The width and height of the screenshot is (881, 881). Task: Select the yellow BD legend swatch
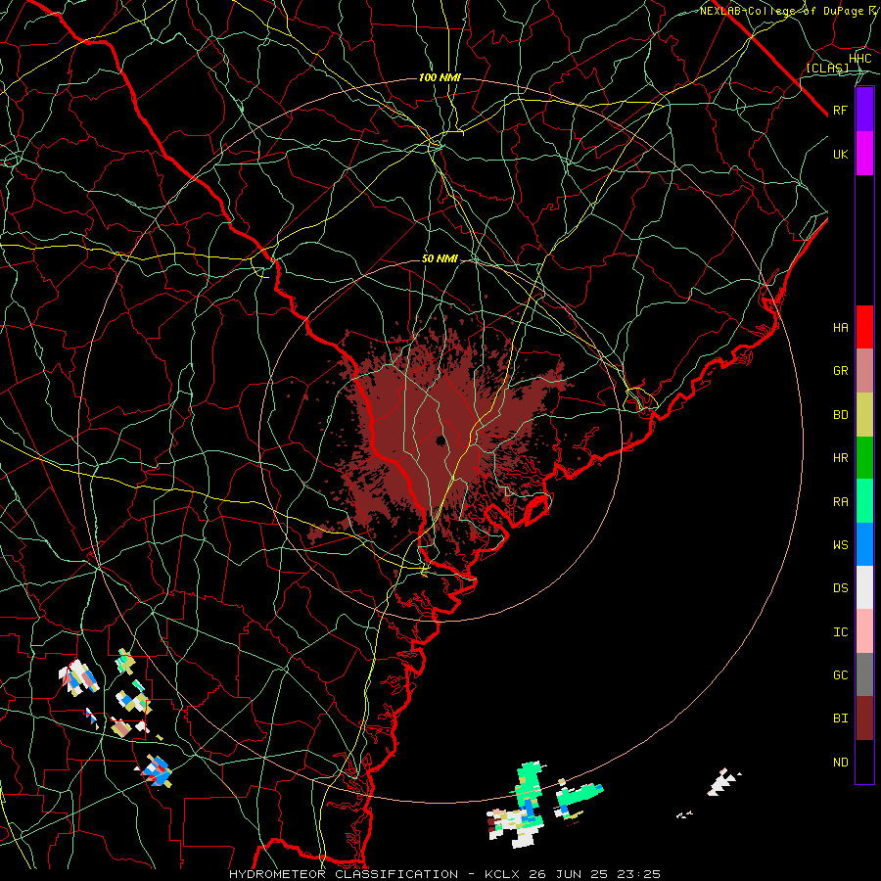[x=864, y=415]
